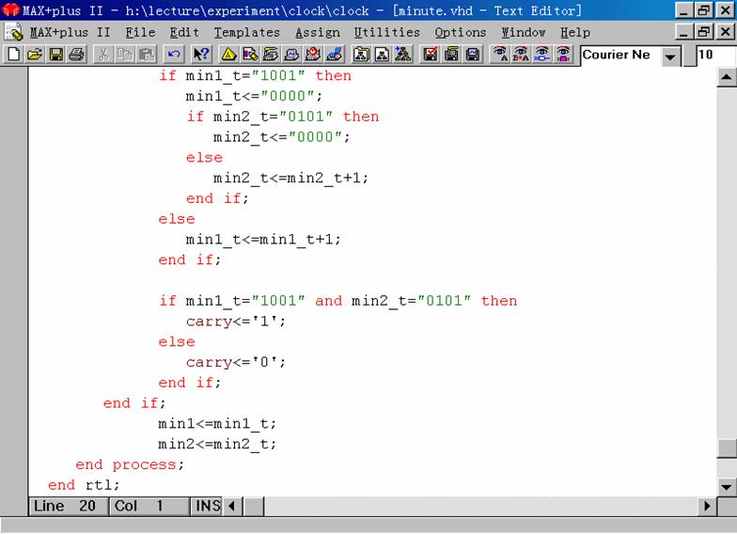Click Project Save & Check icon
Screen dimensions: 737x534
(431, 55)
